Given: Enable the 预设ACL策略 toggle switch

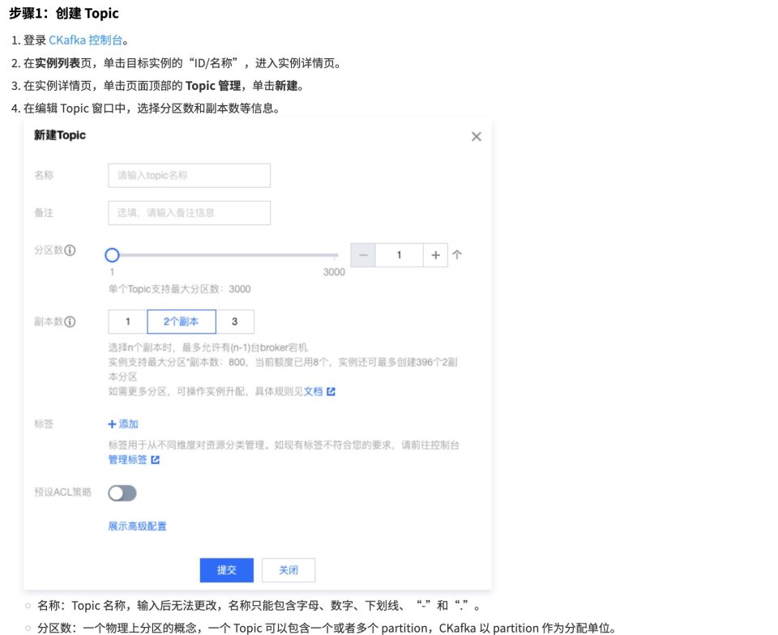Looking at the screenshot, I should point(122,492).
